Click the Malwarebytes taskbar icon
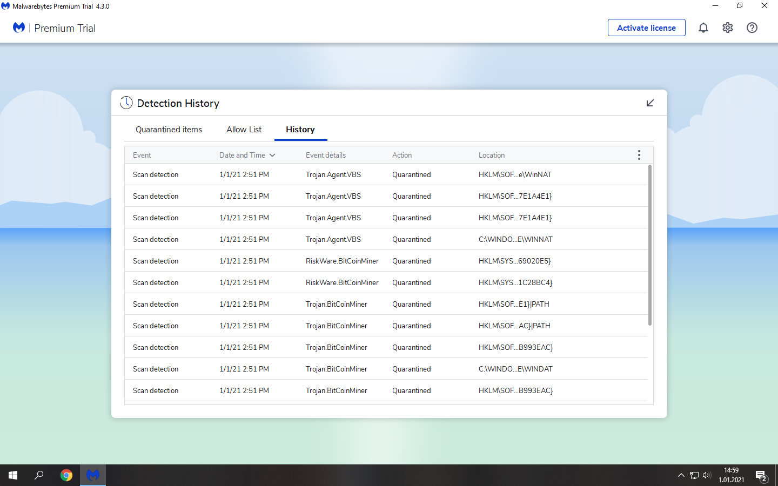The width and height of the screenshot is (778, 486). [x=93, y=475]
